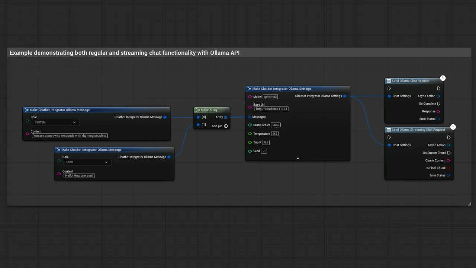
Task: Collapse the Ollama Settings node advanced pins
Action: [297, 159]
